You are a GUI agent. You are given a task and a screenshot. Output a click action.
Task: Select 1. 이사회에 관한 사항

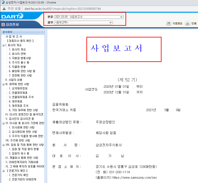22,127
